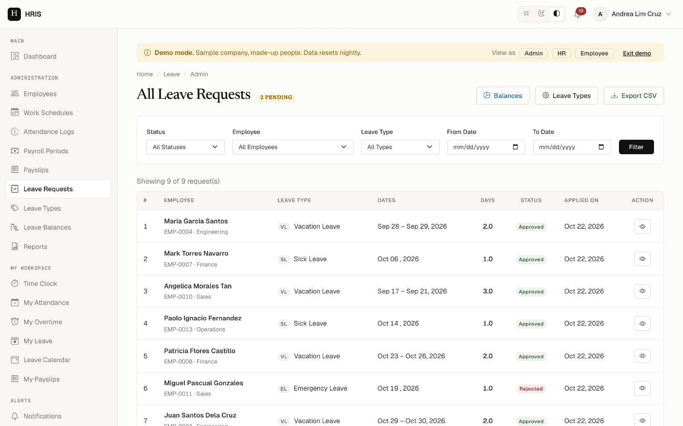Switch to light theme sun icon
This screenshot has height=426, width=683.
(x=526, y=14)
